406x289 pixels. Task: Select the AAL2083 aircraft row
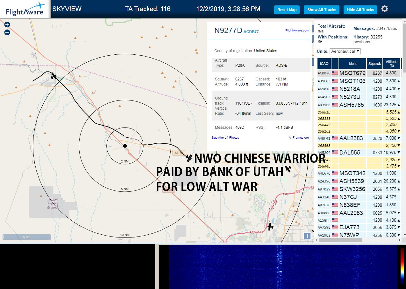359,213
